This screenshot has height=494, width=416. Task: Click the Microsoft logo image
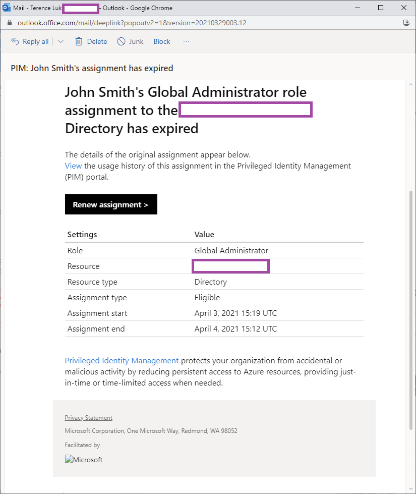coord(84,459)
